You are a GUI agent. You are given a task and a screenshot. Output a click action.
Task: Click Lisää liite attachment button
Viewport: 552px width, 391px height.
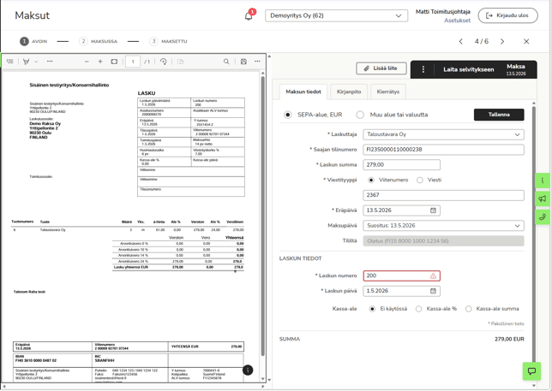381,68
